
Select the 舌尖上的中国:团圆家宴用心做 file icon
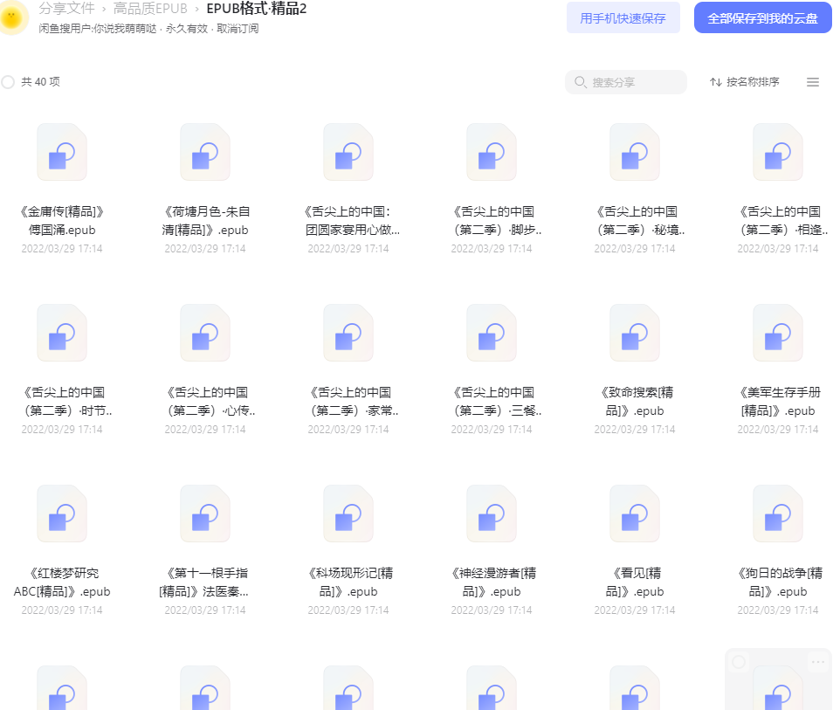point(348,153)
